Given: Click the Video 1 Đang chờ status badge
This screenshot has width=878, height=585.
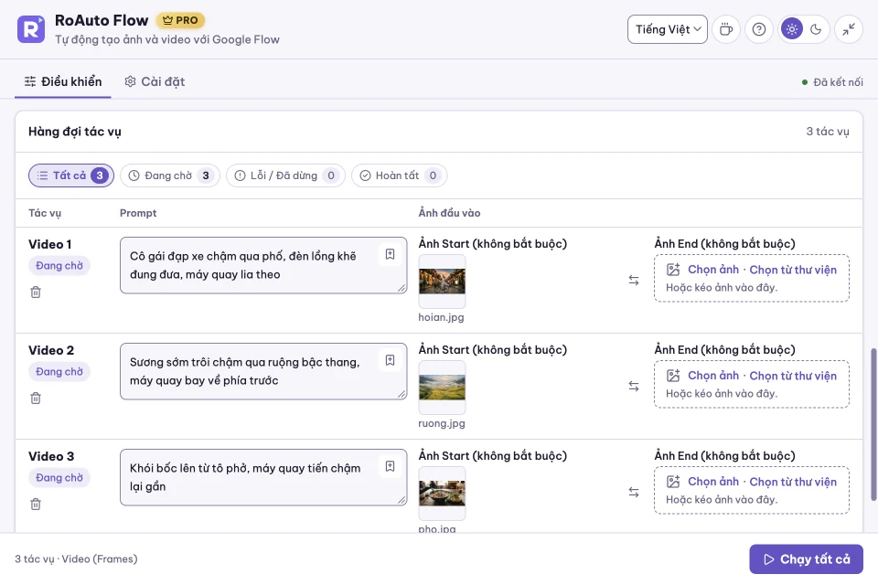Looking at the screenshot, I should pos(59,265).
